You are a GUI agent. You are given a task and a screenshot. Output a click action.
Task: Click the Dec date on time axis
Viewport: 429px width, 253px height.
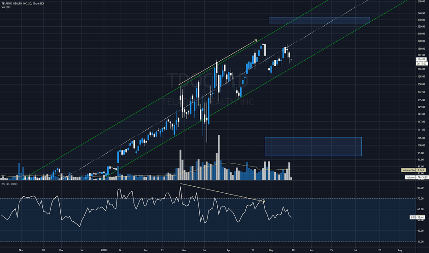[x=61, y=250]
